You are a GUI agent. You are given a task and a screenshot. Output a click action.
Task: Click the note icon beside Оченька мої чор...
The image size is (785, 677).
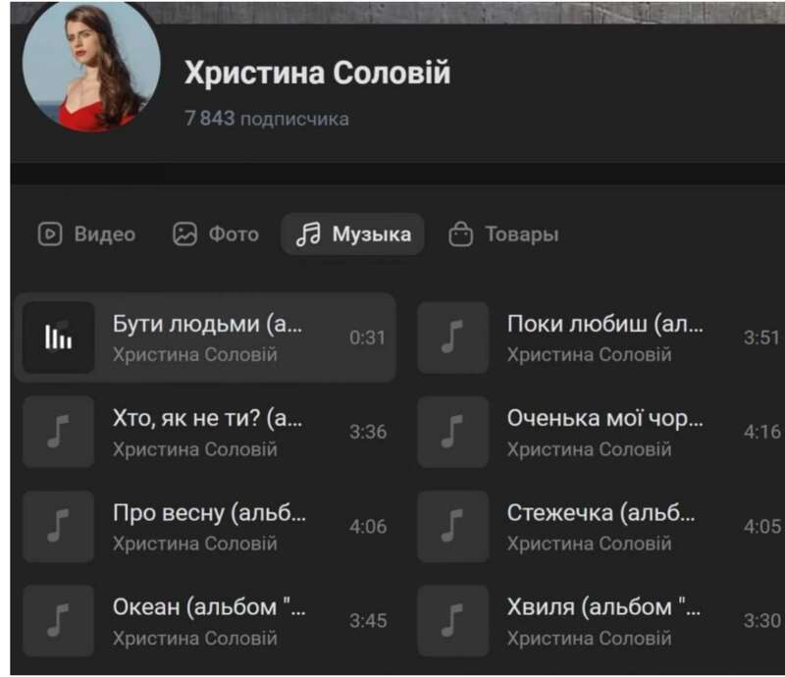(453, 432)
